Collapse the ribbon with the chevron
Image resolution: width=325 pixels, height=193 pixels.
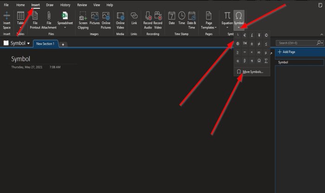[x=321, y=34]
